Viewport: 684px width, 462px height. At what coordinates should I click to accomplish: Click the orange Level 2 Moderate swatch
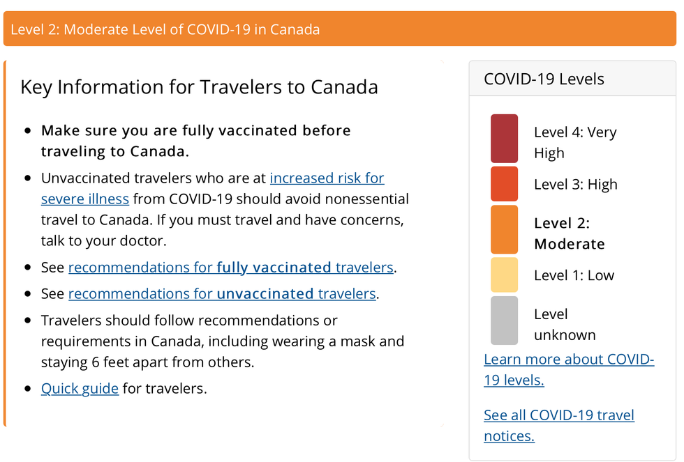coord(504,229)
